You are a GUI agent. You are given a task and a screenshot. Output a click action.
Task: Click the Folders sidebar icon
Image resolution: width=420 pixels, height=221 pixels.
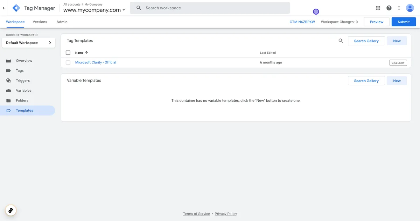(9, 100)
